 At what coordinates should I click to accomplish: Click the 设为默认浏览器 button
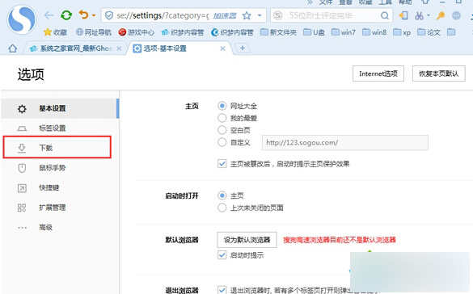point(247,240)
